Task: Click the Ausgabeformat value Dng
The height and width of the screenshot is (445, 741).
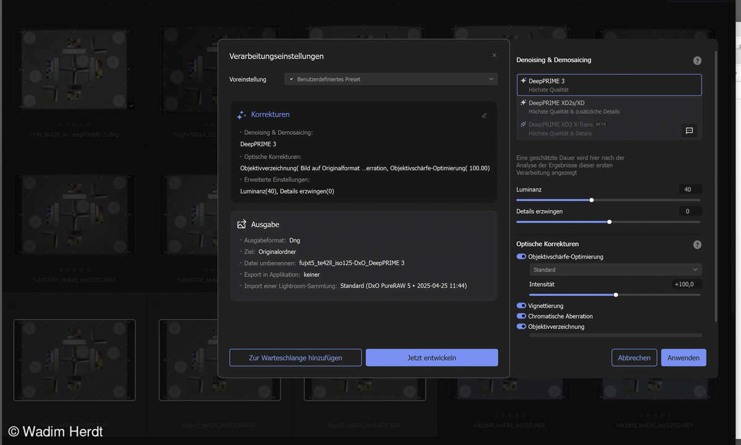Action: 295,240
